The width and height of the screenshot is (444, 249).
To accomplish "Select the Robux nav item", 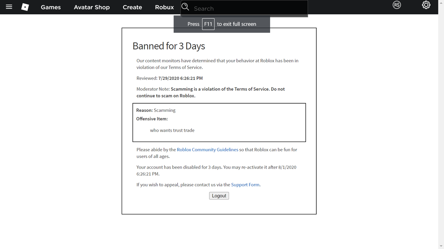I will [x=164, y=7].
